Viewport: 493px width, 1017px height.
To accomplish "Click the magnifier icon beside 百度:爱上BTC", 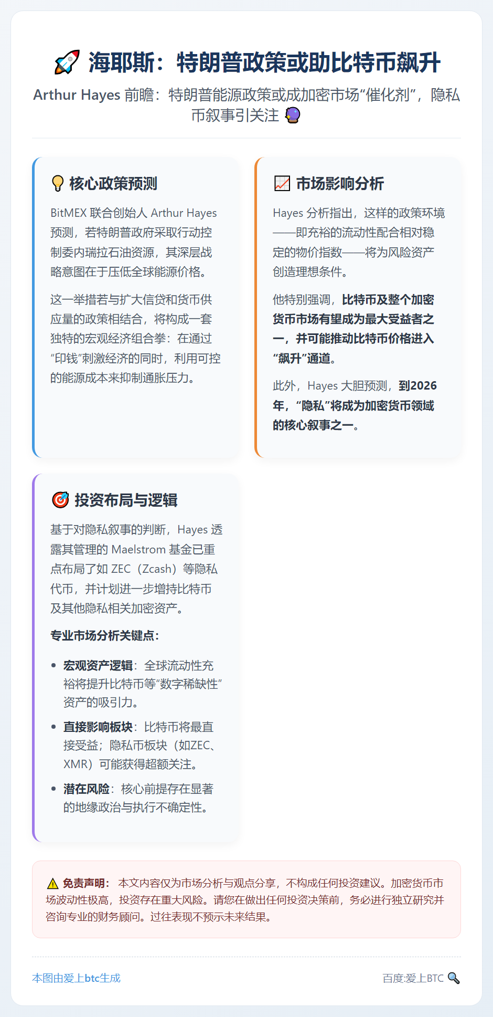I will 454,978.
